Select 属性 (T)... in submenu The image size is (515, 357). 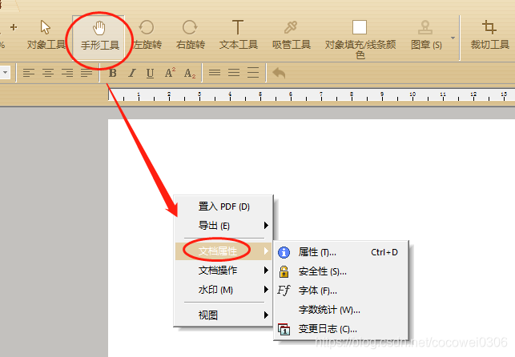pos(341,252)
